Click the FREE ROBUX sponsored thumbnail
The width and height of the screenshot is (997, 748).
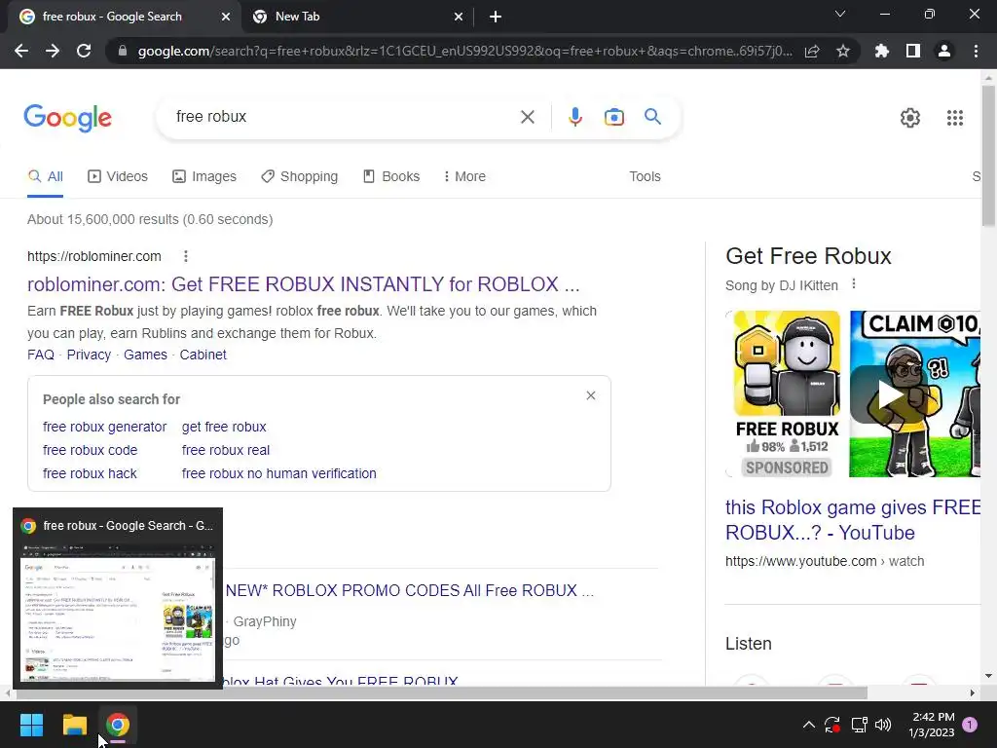point(787,393)
